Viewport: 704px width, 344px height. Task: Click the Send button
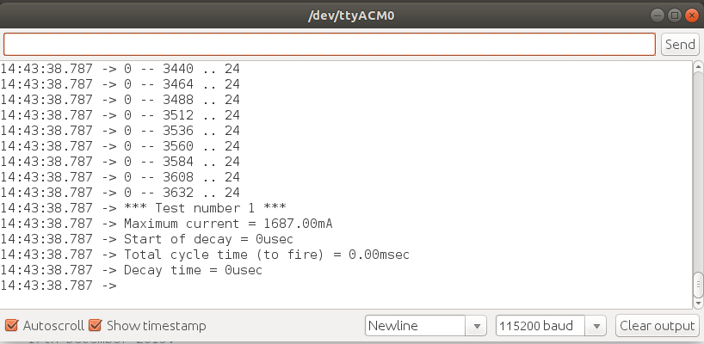680,44
